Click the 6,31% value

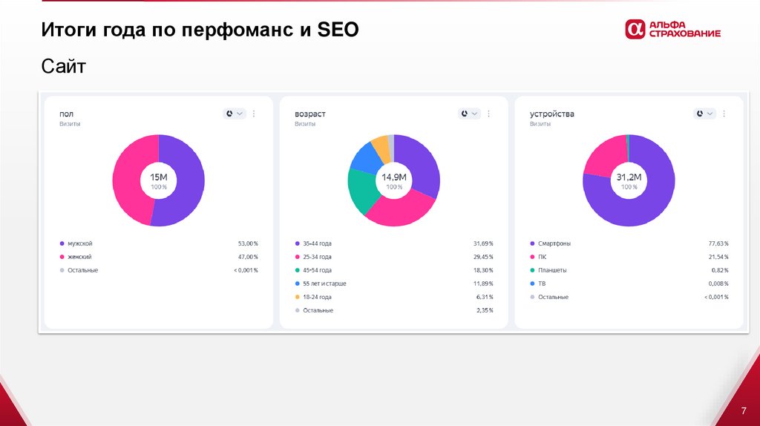485,297
